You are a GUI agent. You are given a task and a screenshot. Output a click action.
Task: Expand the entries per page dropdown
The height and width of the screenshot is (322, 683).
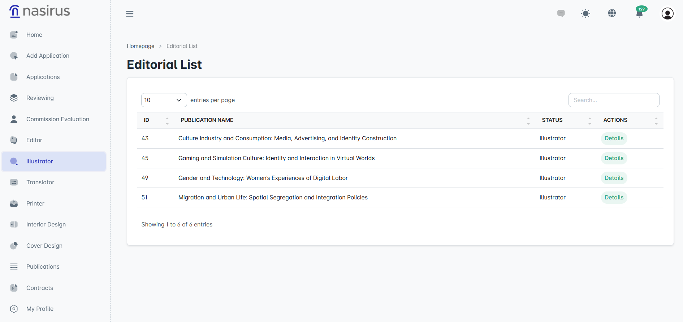tap(164, 100)
